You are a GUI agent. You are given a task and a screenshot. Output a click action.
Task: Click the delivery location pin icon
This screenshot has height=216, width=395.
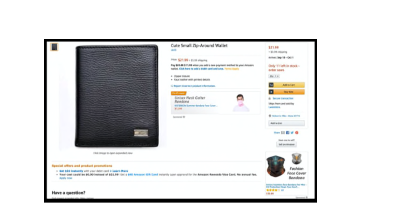coord(270,116)
